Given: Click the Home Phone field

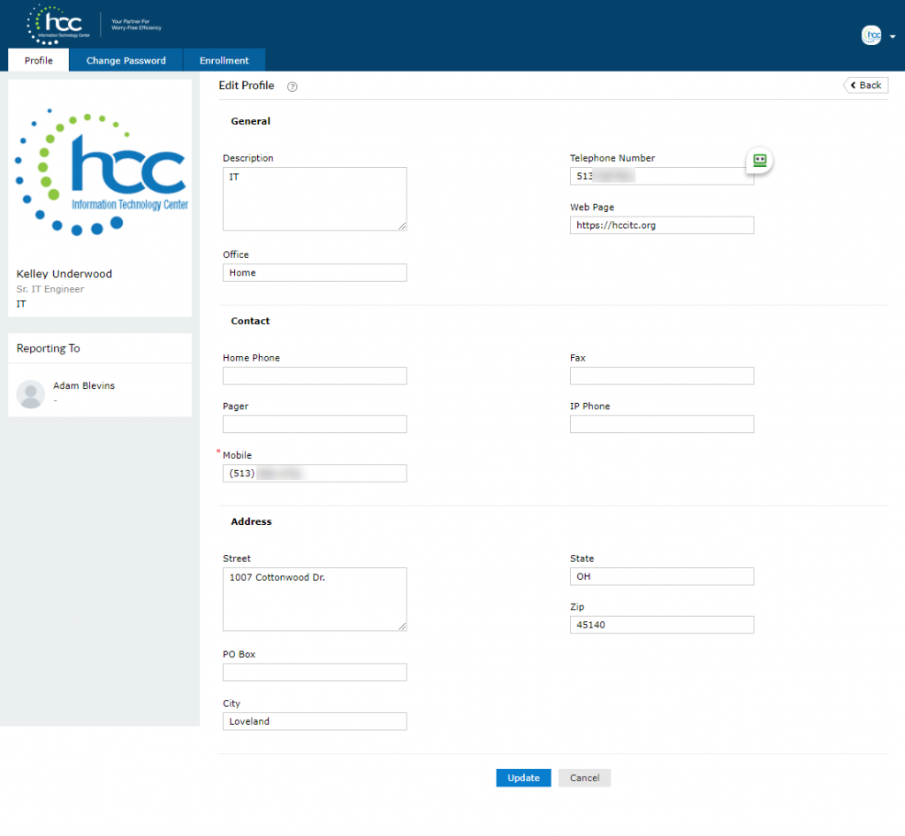Looking at the screenshot, I should [x=315, y=376].
